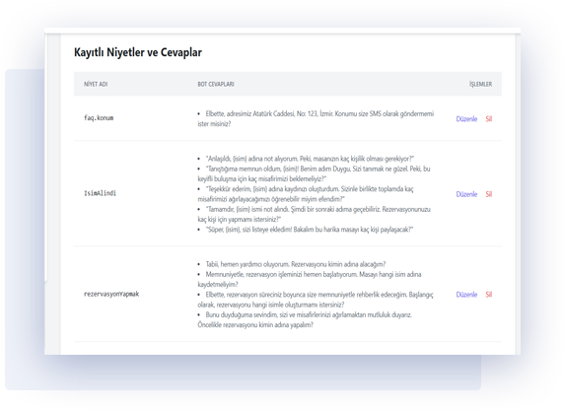Screen dimensions: 565x410
Task: Delete the faq.konum intent with Sil
Action: coord(489,119)
